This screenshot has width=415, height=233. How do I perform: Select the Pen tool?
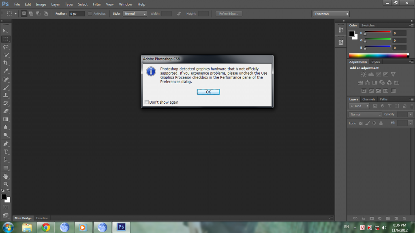coord(6,144)
